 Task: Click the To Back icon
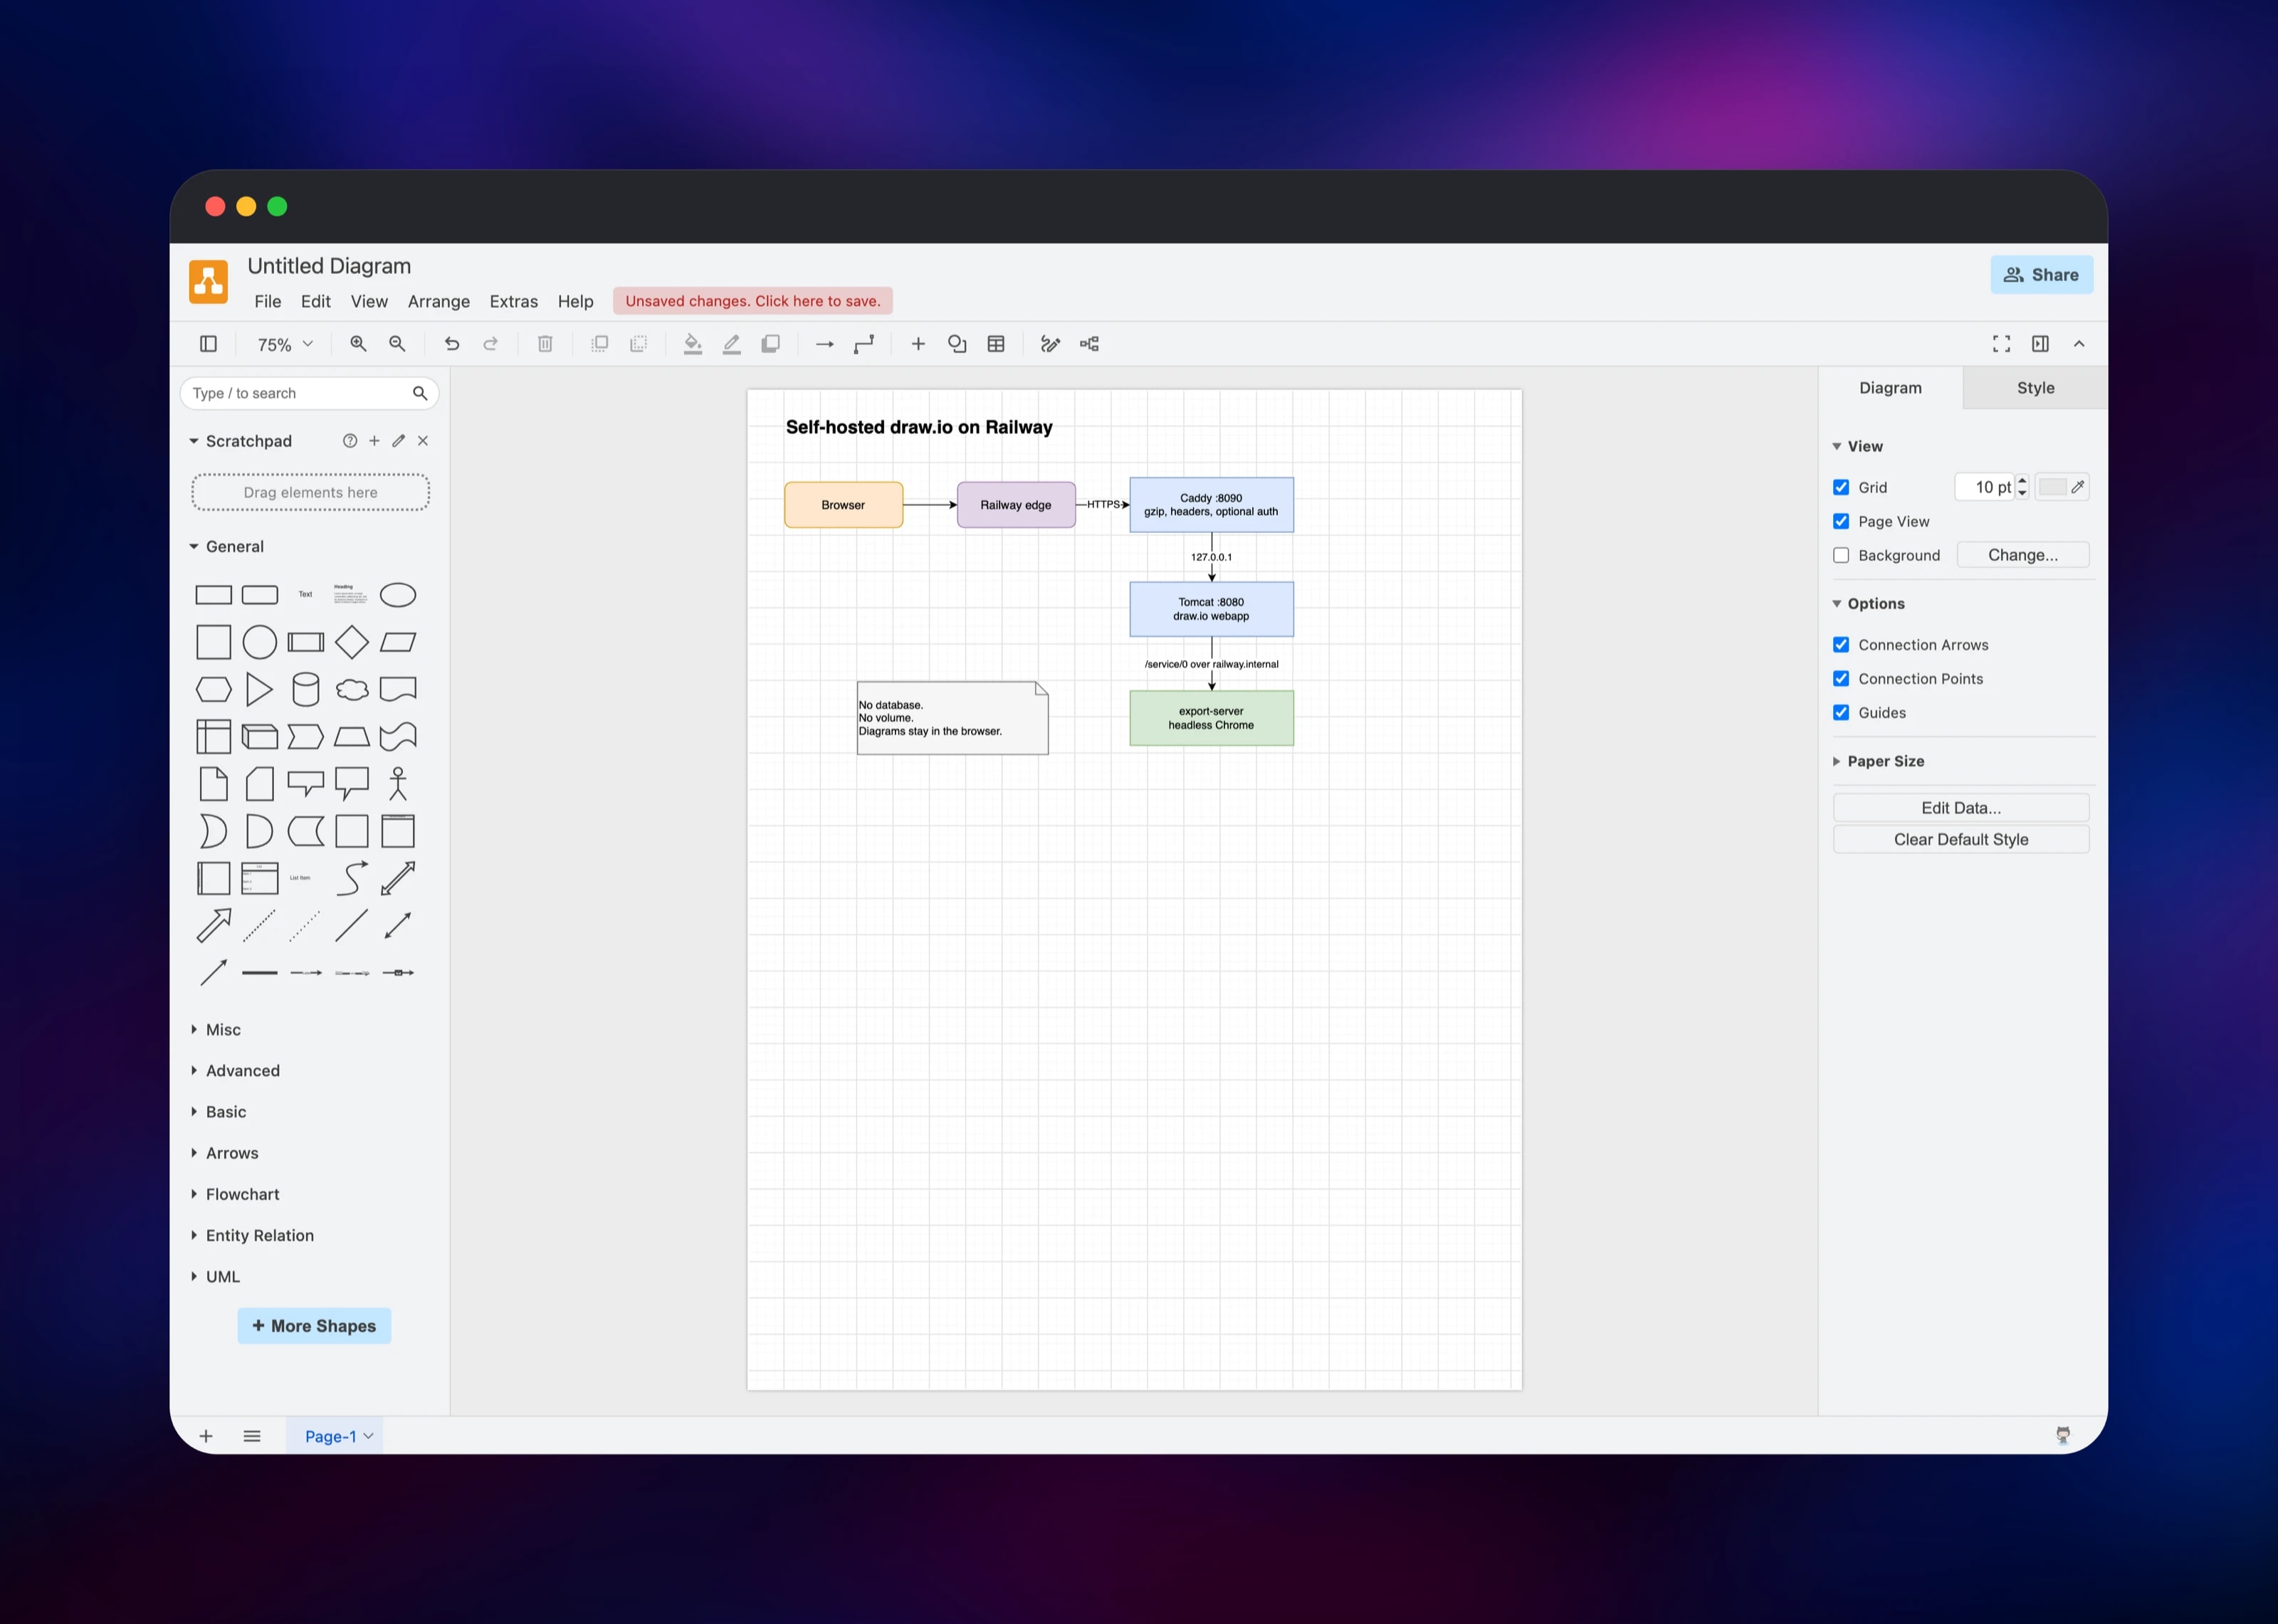[638, 344]
